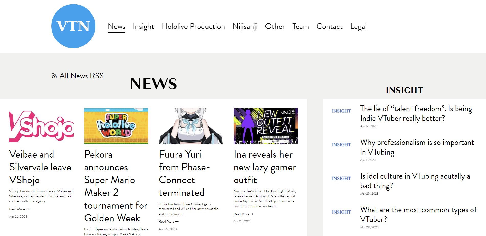Click INSIGHT tag beside professionalism article
This screenshot has width=486, height=236.
pyautogui.click(x=341, y=145)
